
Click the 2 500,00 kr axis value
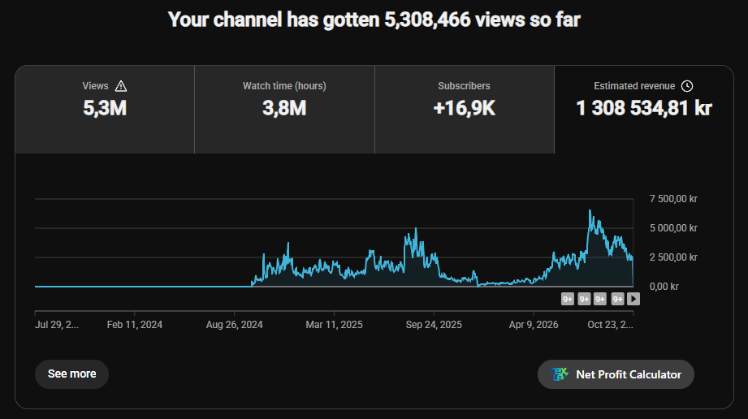(673, 257)
